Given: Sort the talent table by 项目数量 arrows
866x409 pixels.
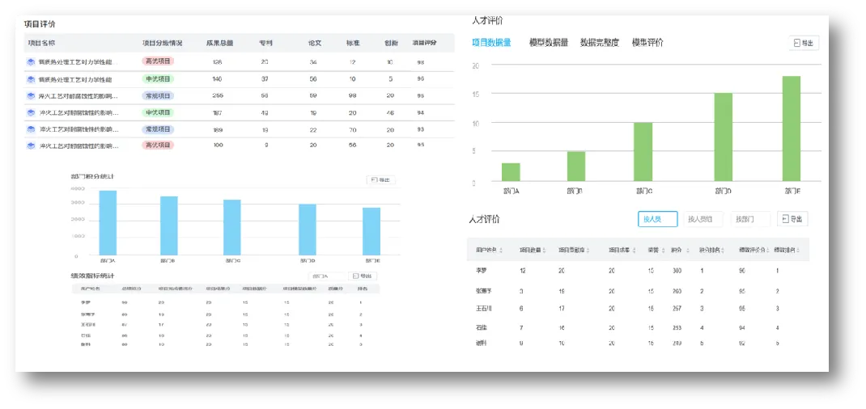Looking at the screenshot, I should tap(544, 251).
